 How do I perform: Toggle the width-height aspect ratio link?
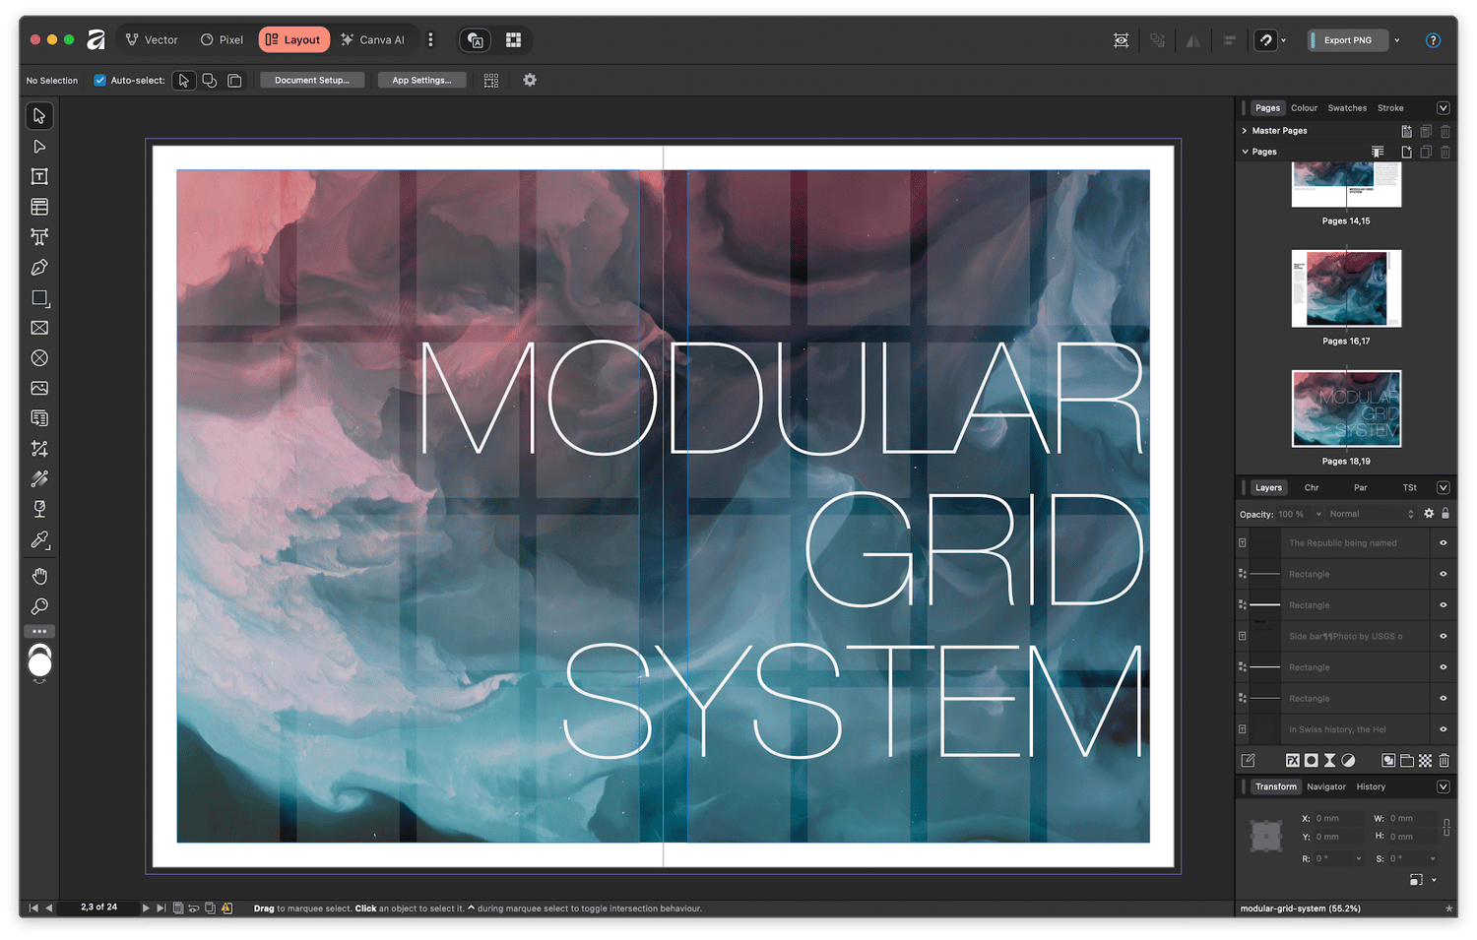(1445, 827)
